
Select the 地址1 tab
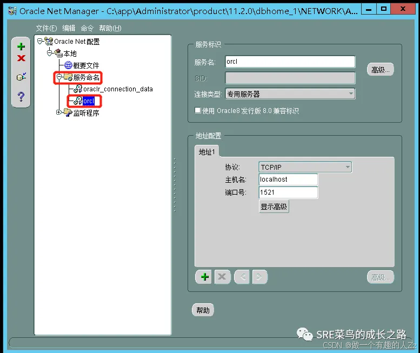point(207,152)
